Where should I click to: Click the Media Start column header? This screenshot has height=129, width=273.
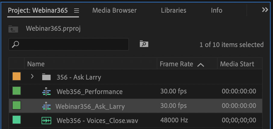(237, 64)
